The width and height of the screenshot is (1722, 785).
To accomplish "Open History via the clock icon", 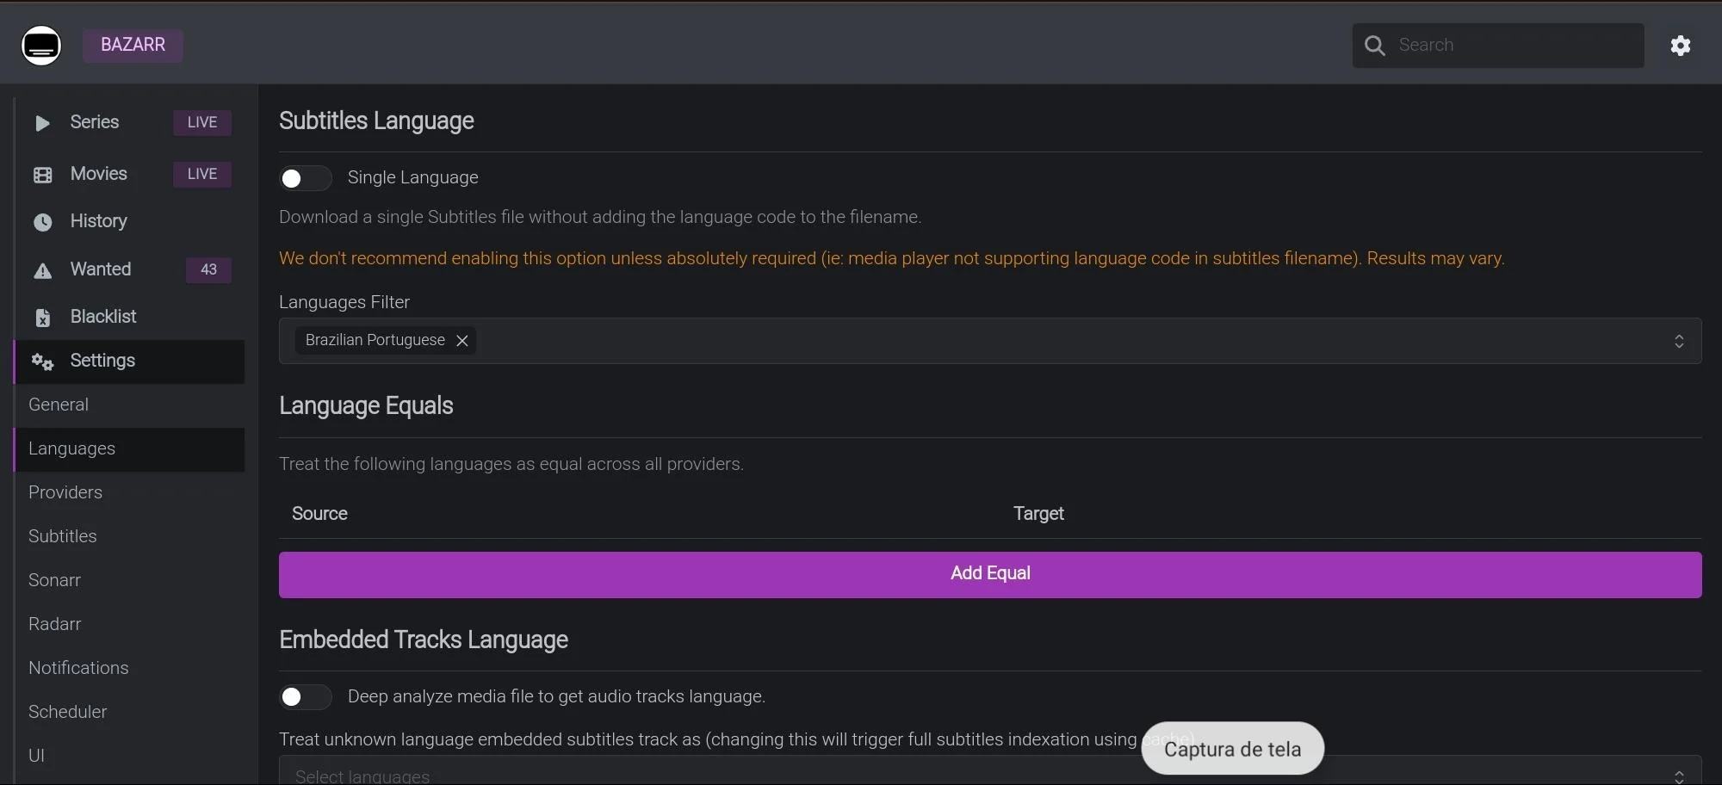I will (42, 222).
